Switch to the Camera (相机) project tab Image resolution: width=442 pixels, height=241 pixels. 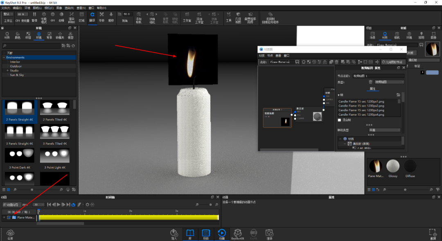(x=397, y=36)
